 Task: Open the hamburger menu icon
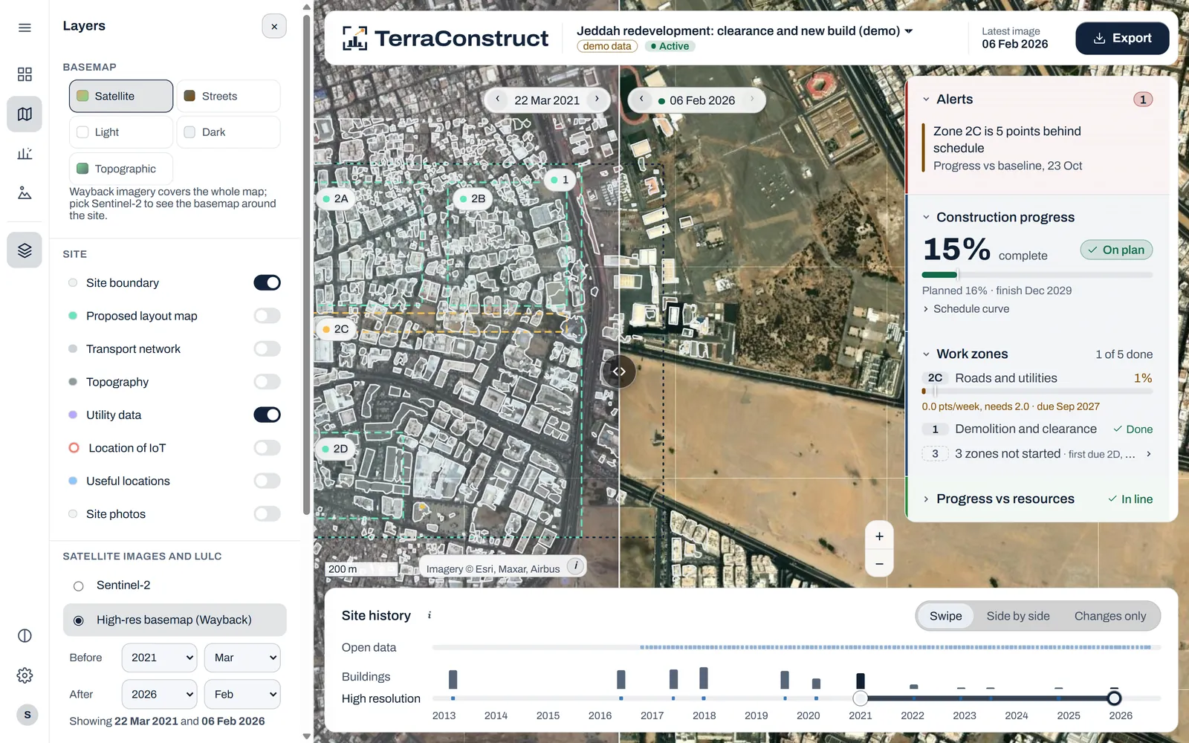[x=25, y=27]
